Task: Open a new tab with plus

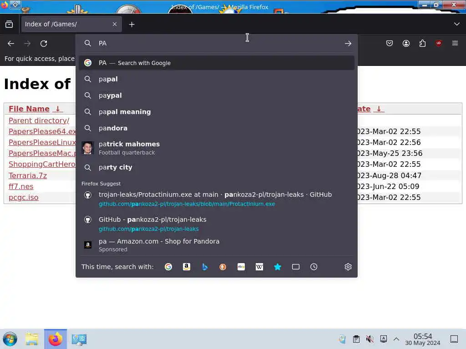Action: [x=132, y=25]
